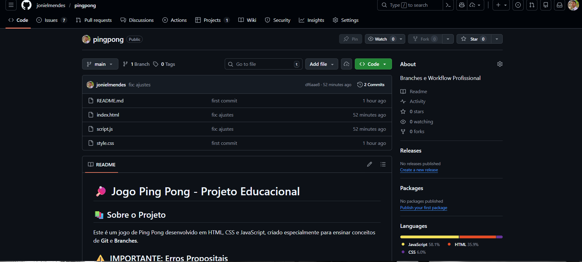Open index.html file
The height and width of the screenshot is (262, 582).
[108, 115]
